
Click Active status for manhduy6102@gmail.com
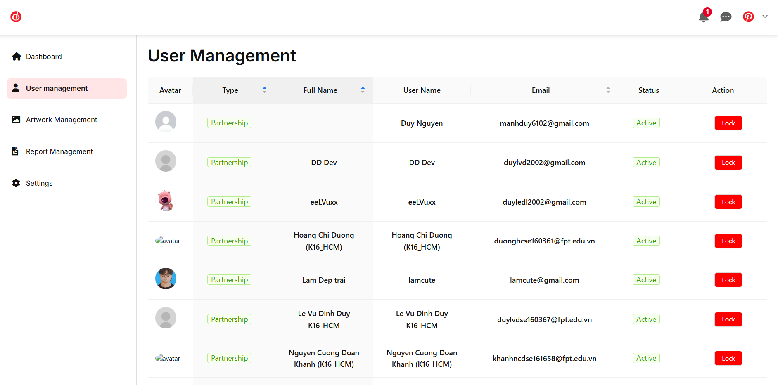tap(646, 123)
